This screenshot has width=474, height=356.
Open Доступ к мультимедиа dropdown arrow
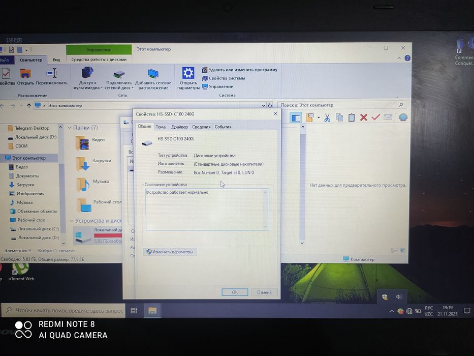click(x=102, y=88)
